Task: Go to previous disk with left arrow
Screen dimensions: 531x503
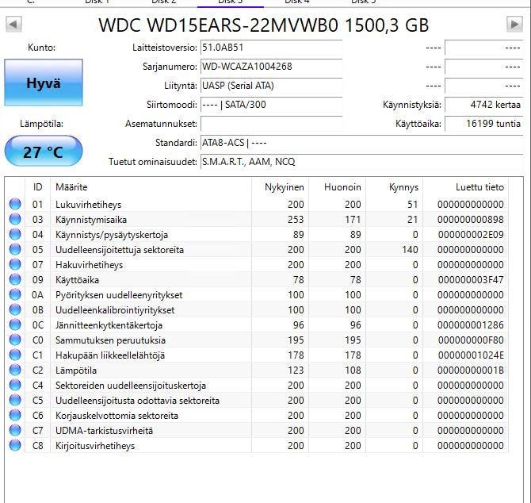Action: [14, 25]
